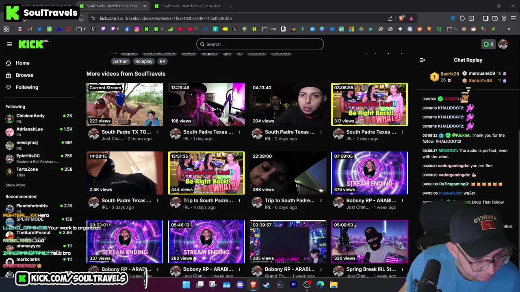Image resolution: width=520 pixels, height=292 pixels.
Task: Open options for 2 hours ago video
Action: click(158, 132)
